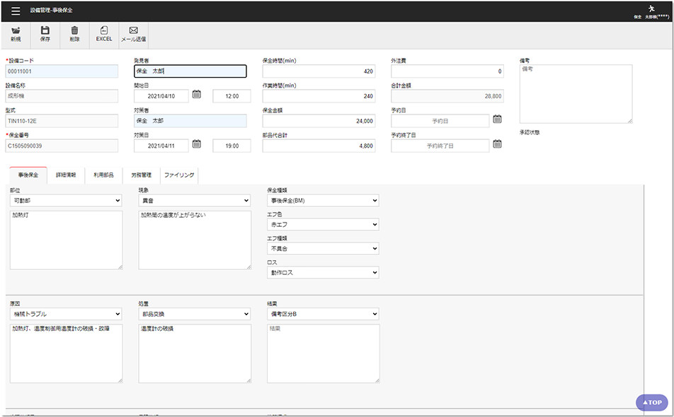Click the time field showing 19:00

coord(232,146)
